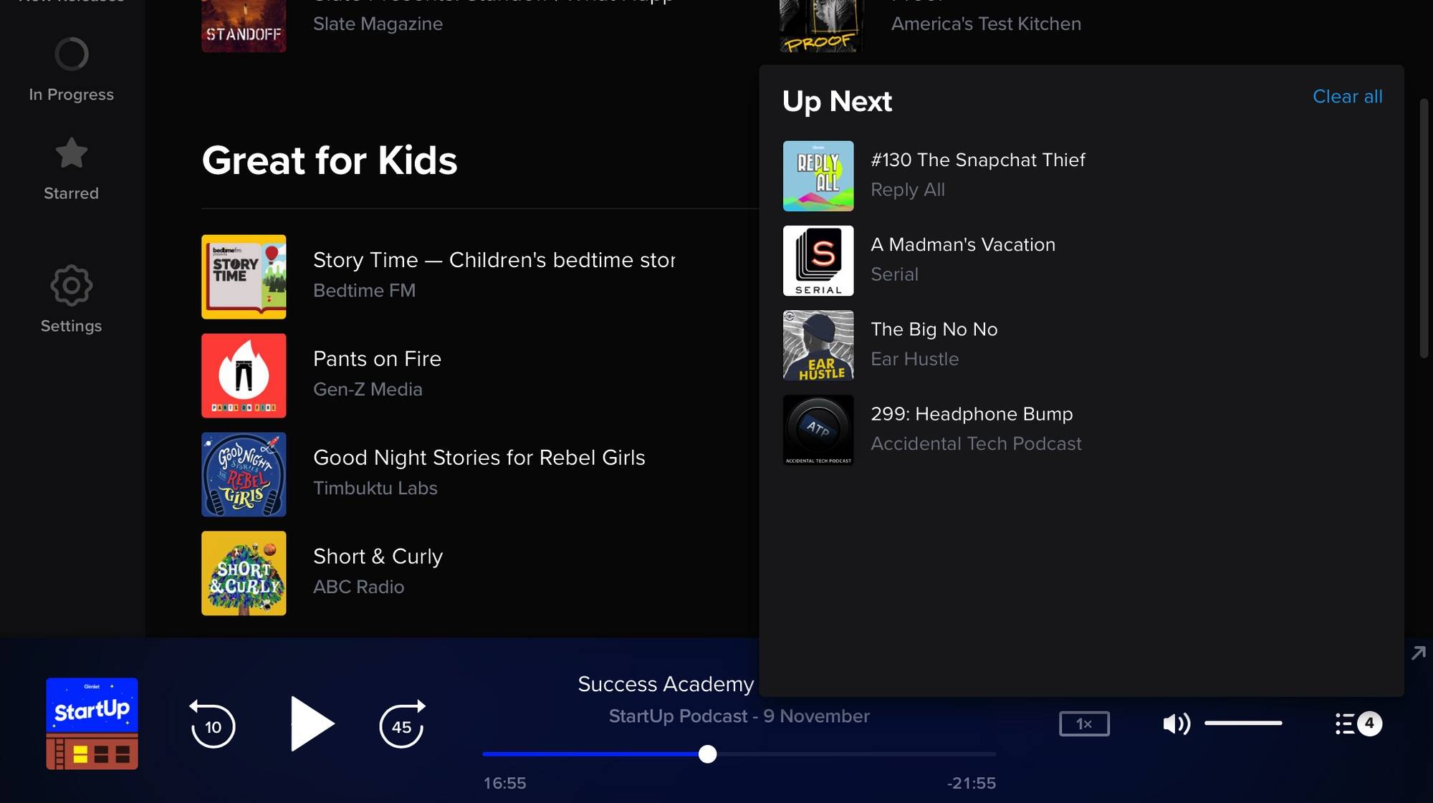Open Settings via the gear icon
This screenshot has width=1433, height=803.
coord(71,285)
